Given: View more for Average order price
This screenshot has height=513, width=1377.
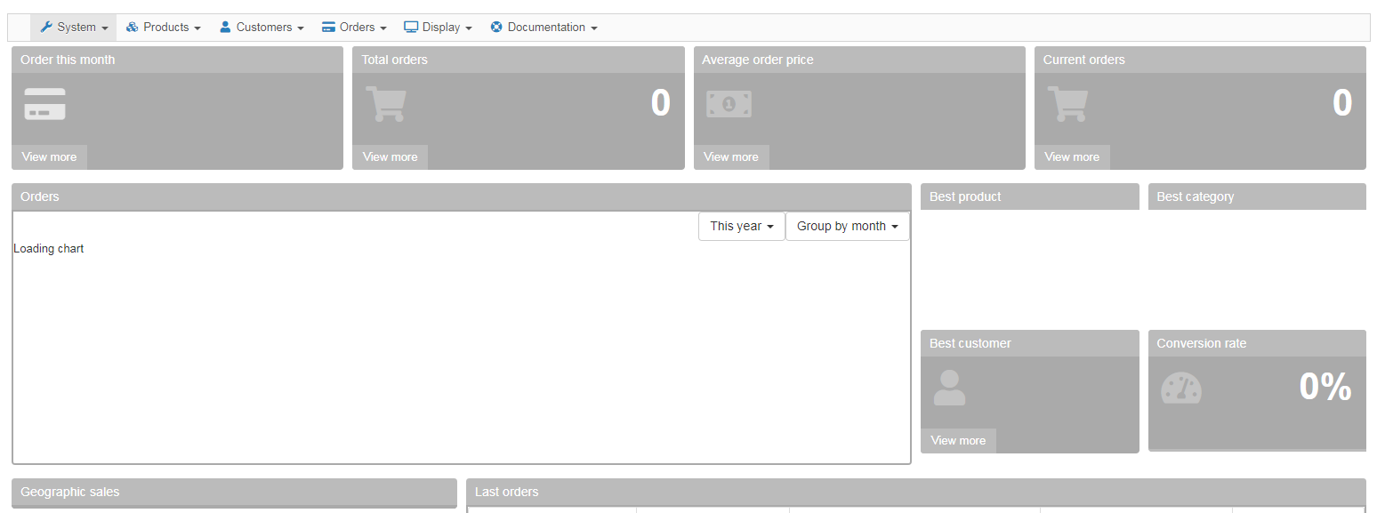Looking at the screenshot, I should [x=731, y=157].
